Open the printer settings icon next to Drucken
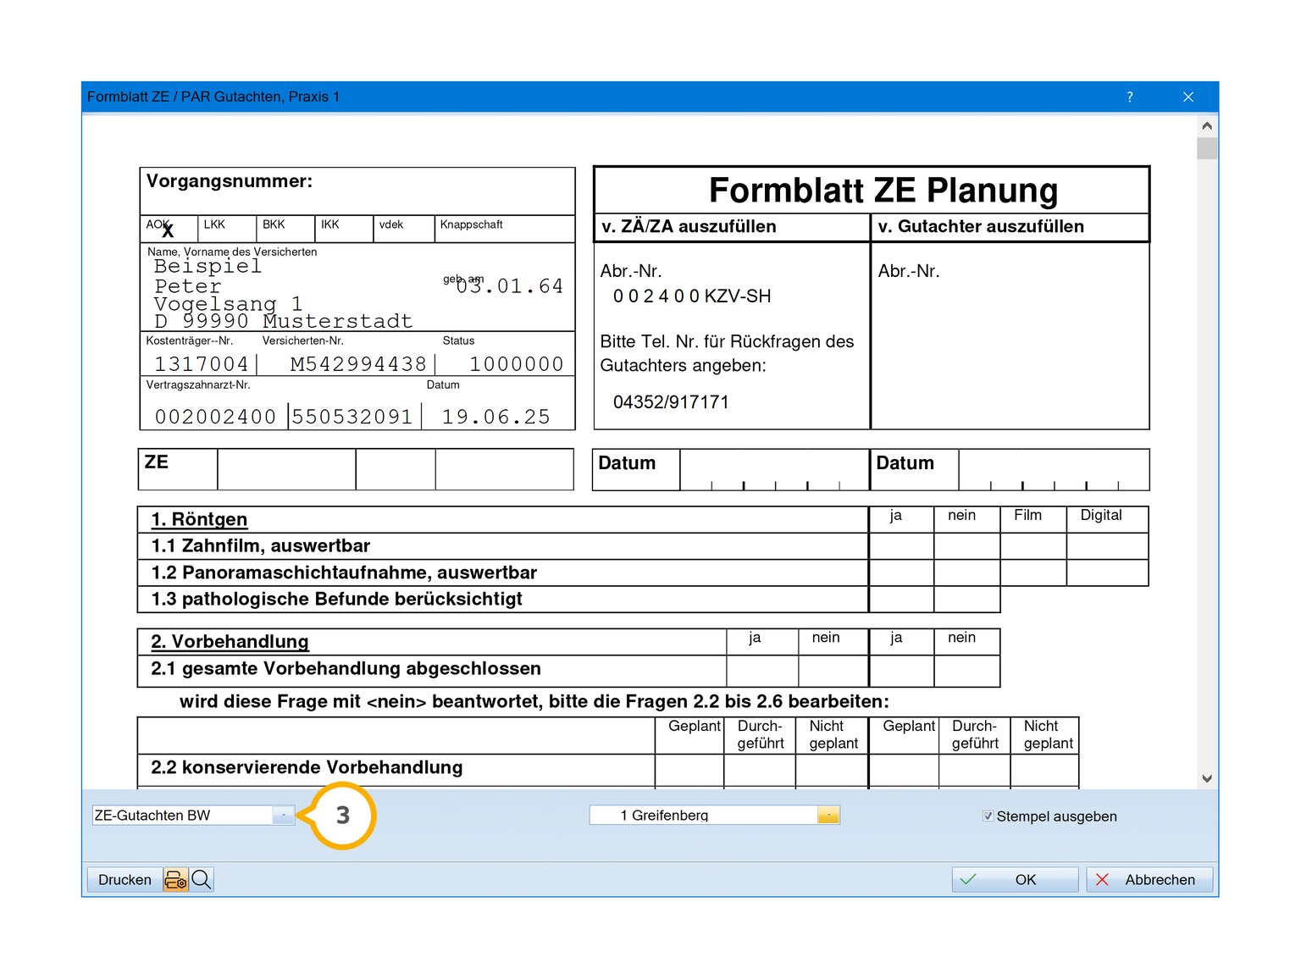This screenshot has height=979, width=1301. click(175, 880)
